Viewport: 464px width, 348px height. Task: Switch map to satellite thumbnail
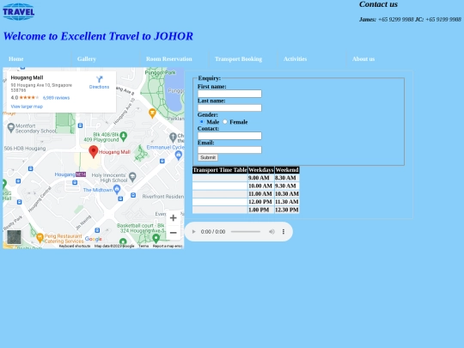pyautogui.click(x=14, y=237)
